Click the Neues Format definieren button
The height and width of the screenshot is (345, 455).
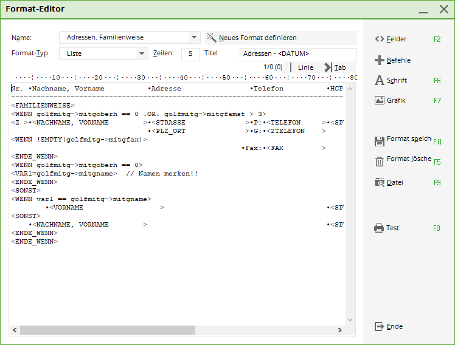point(257,38)
